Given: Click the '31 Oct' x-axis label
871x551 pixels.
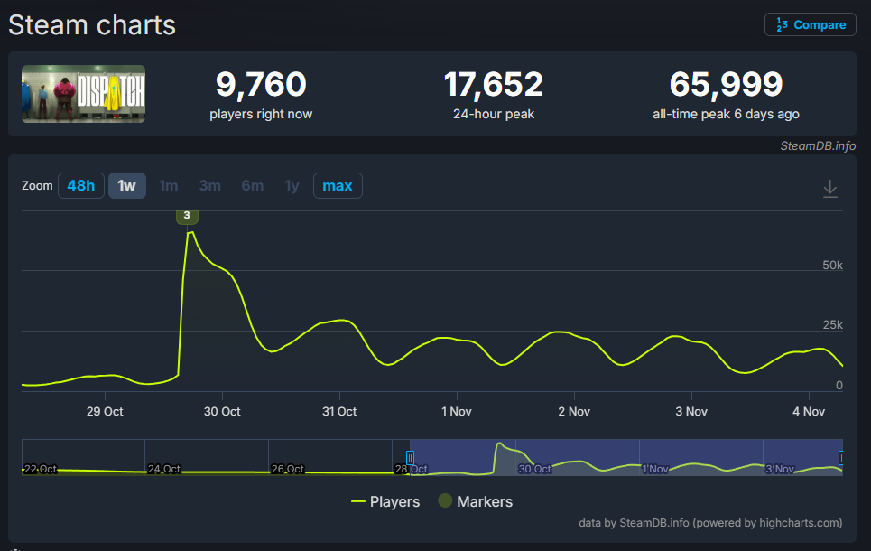Looking at the screenshot, I should (339, 411).
